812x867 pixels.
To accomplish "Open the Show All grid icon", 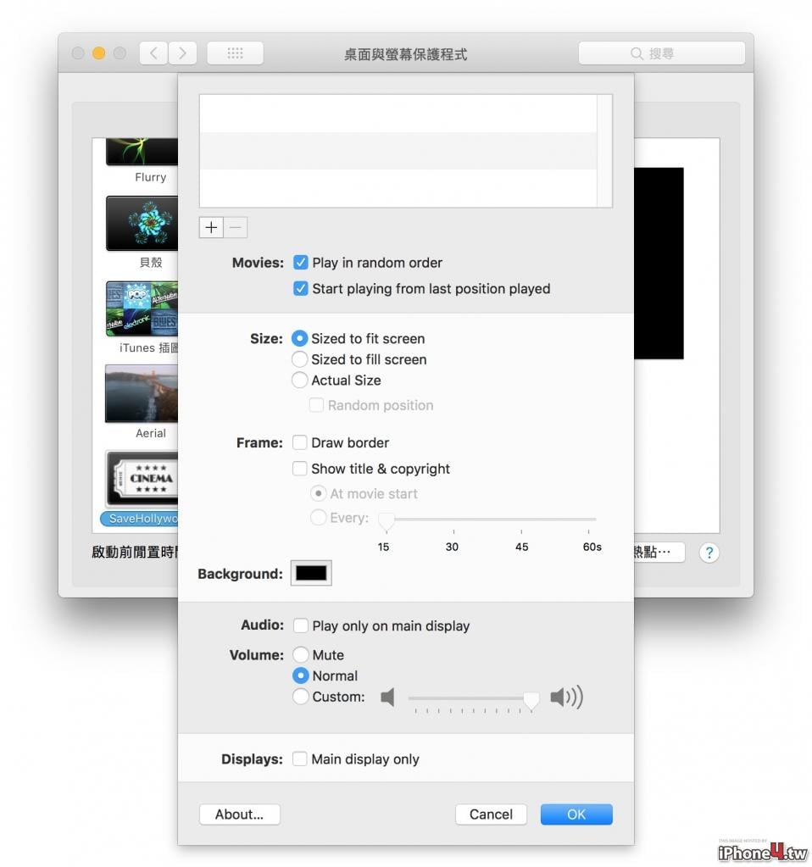I will coord(235,53).
